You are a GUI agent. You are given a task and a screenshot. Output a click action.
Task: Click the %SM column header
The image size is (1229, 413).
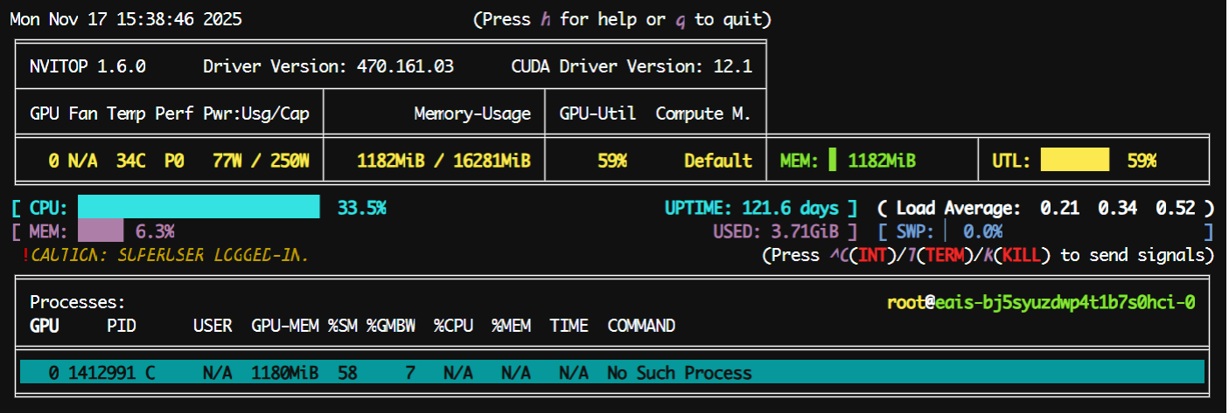point(343,326)
